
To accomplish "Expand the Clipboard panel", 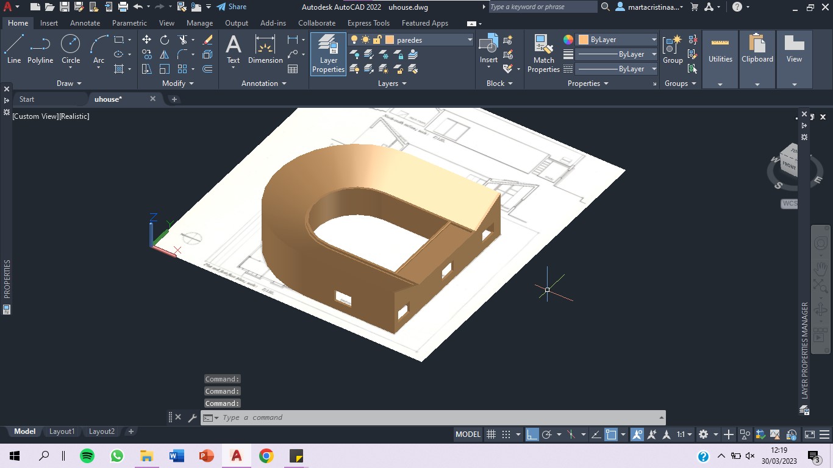I will pos(757,85).
